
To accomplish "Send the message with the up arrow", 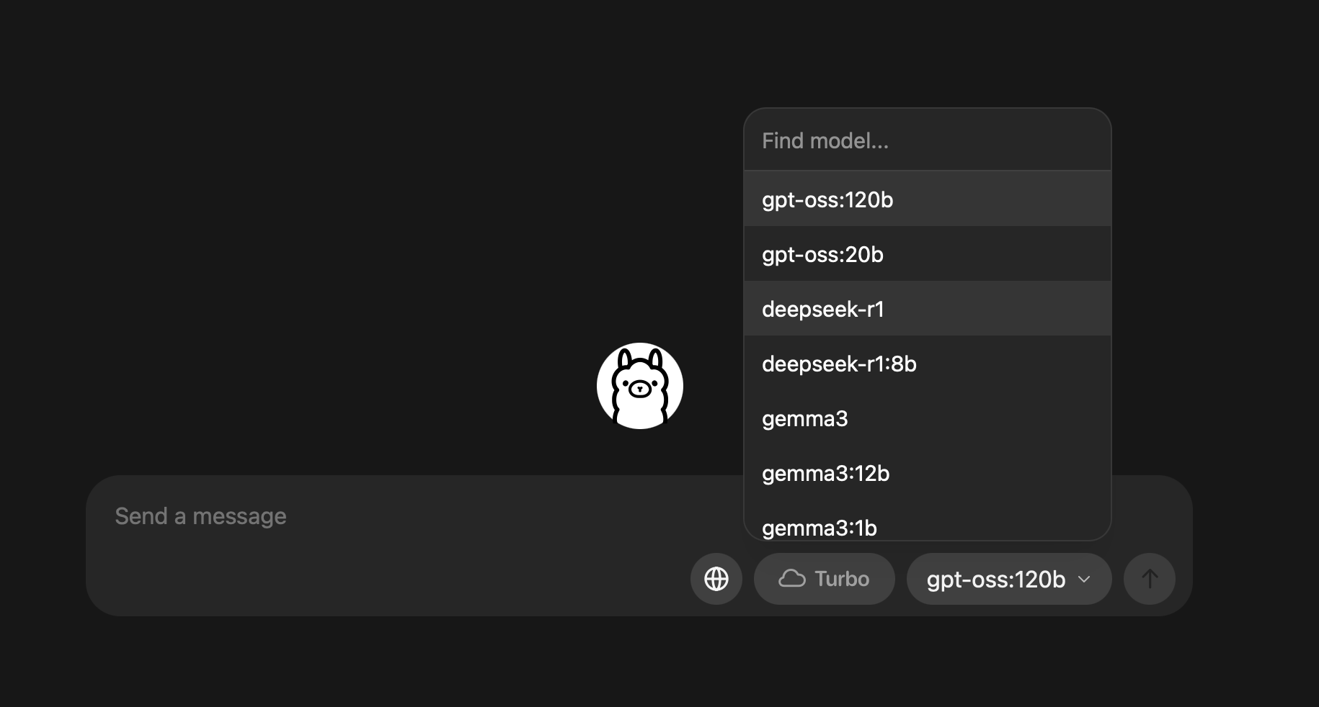I will point(1150,579).
